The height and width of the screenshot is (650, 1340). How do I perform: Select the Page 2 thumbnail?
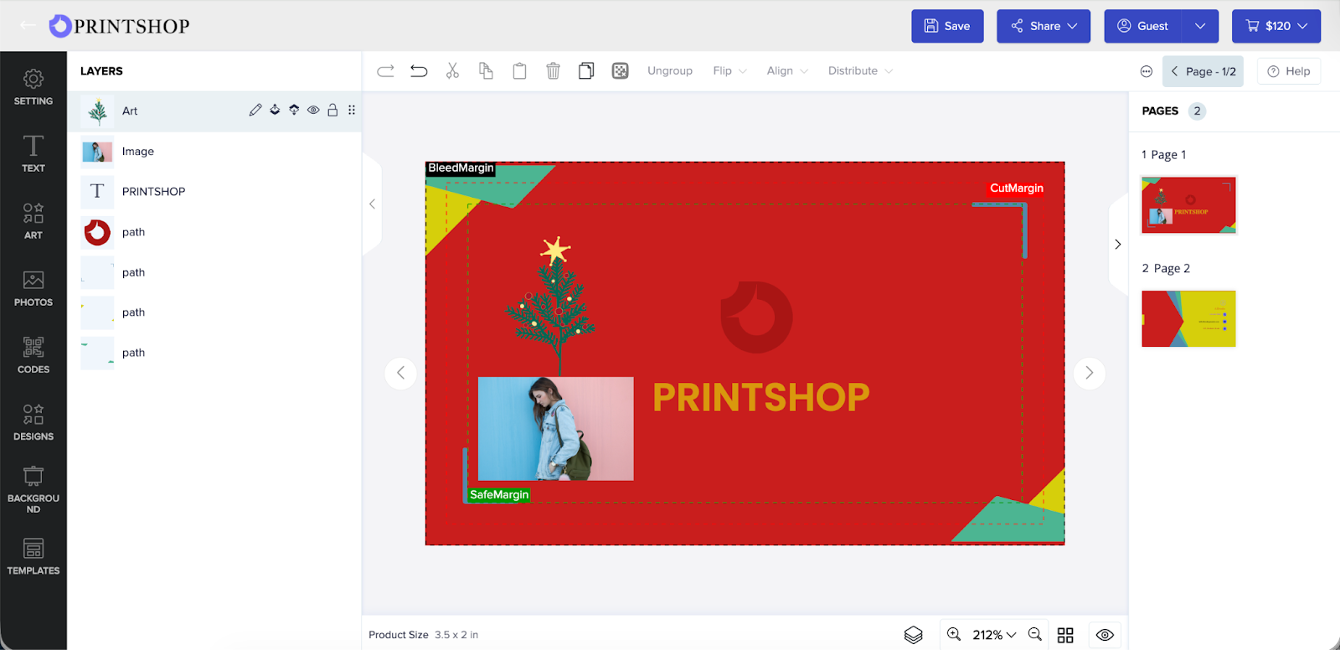(1188, 319)
